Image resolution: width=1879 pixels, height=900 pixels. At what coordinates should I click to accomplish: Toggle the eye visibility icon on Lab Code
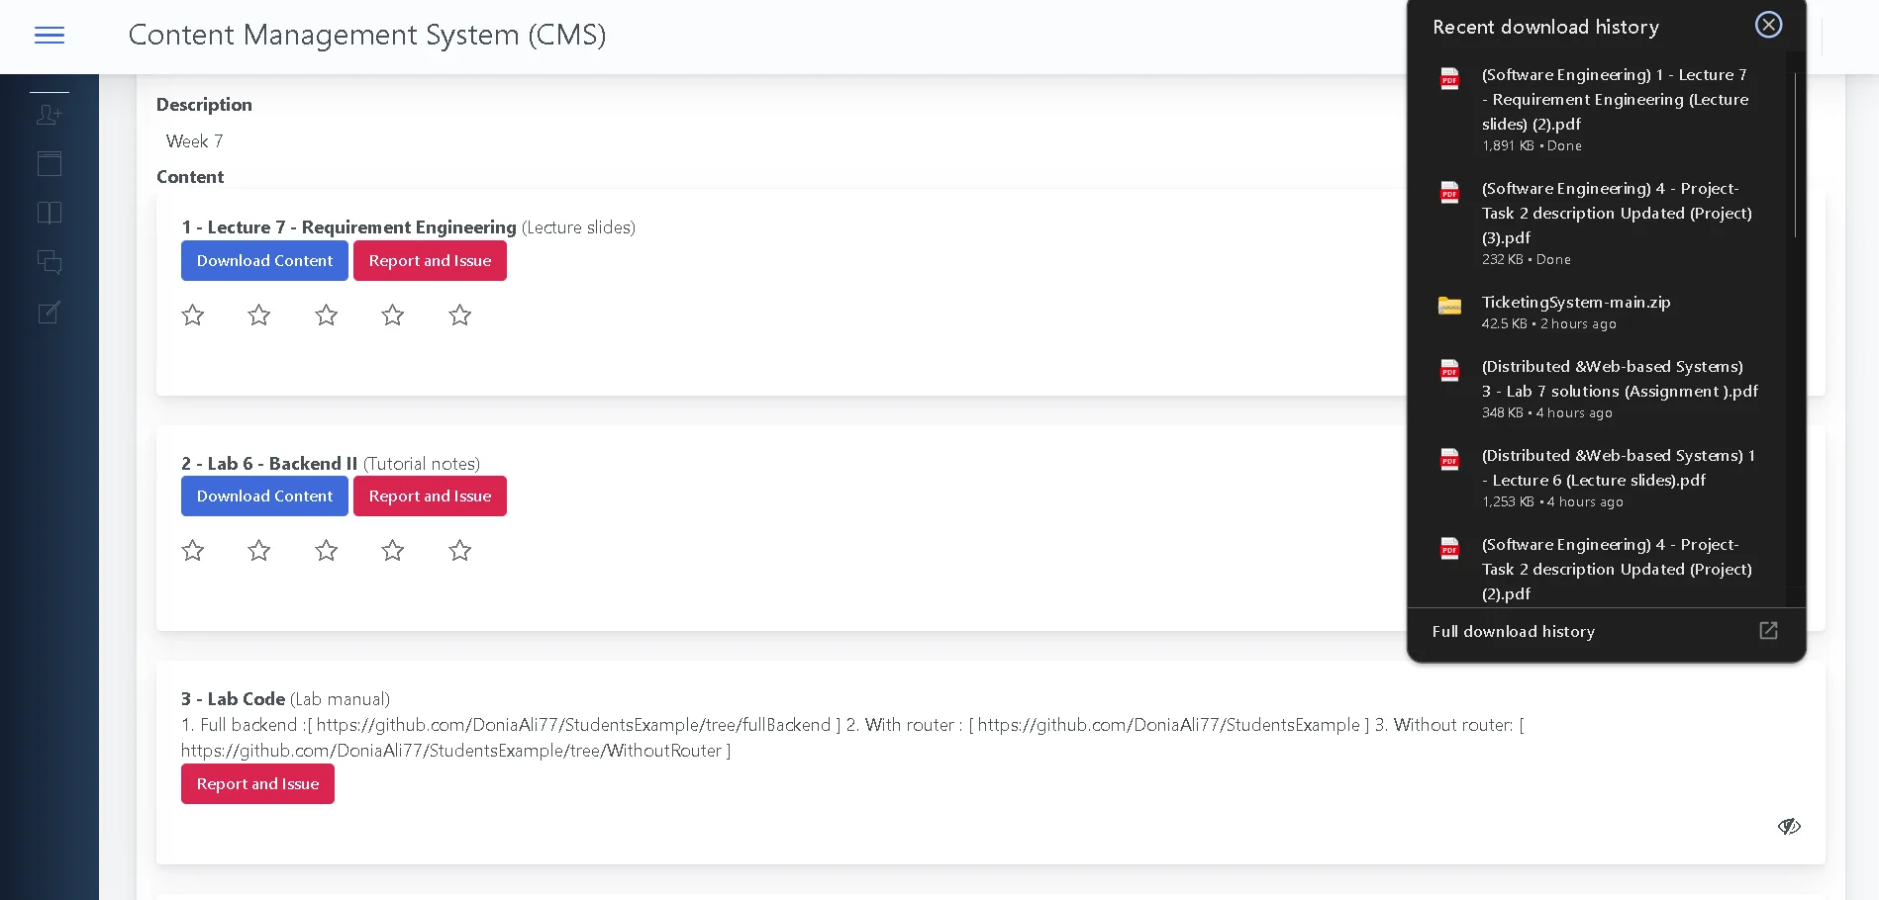[x=1788, y=826]
